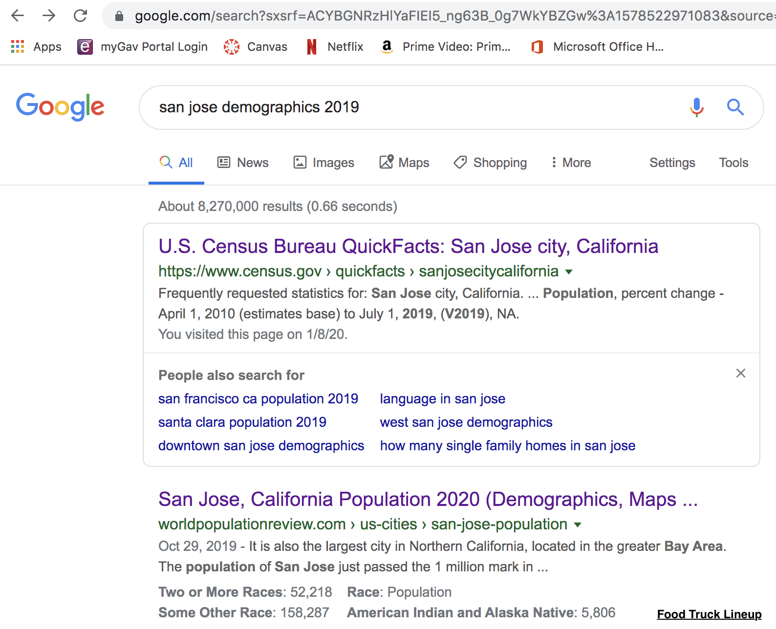The width and height of the screenshot is (776, 629).
Task: Open San Jose California Population 2020 result
Action: 428,499
